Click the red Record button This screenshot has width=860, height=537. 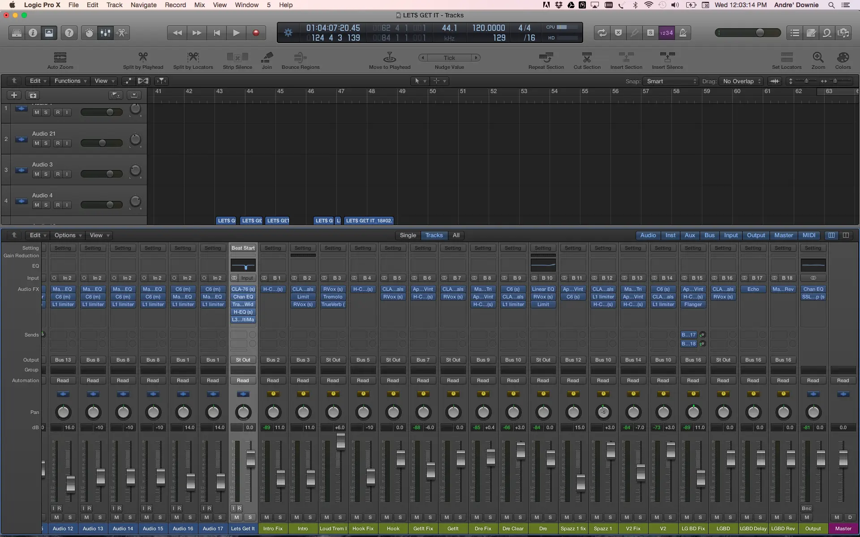click(x=256, y=33)
